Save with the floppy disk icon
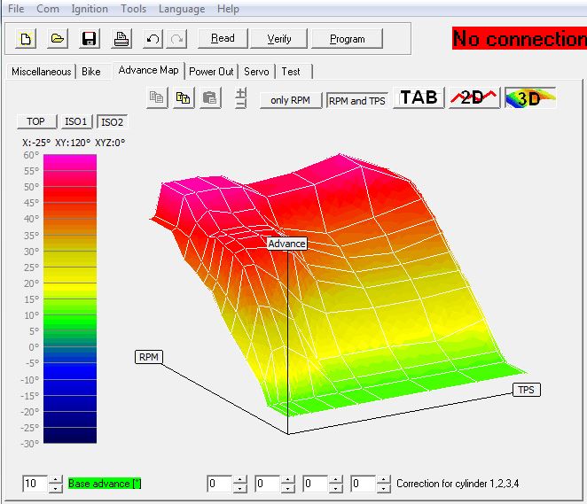 click(x=89, y=38)
